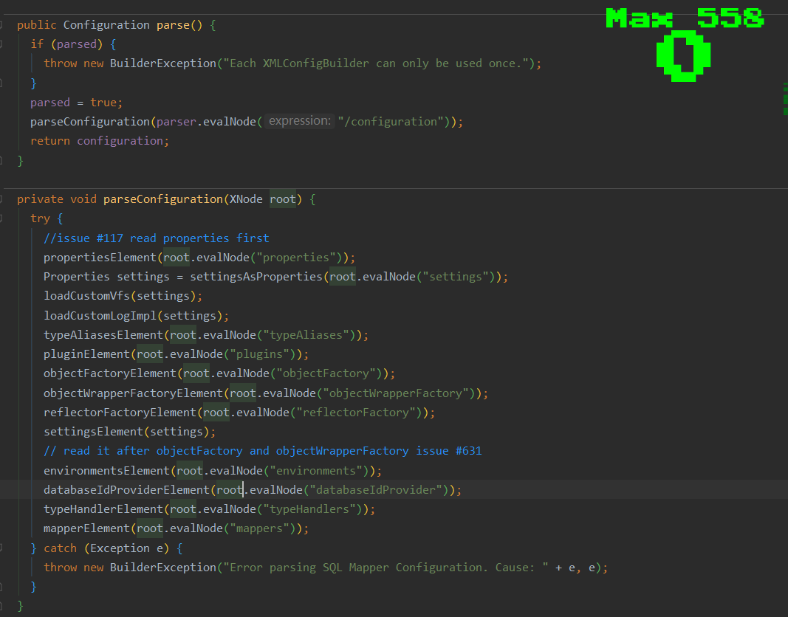Click the reflectorFactoryElement method call
This screenshot has height=617, width=788.
click(x=120, y=413)
